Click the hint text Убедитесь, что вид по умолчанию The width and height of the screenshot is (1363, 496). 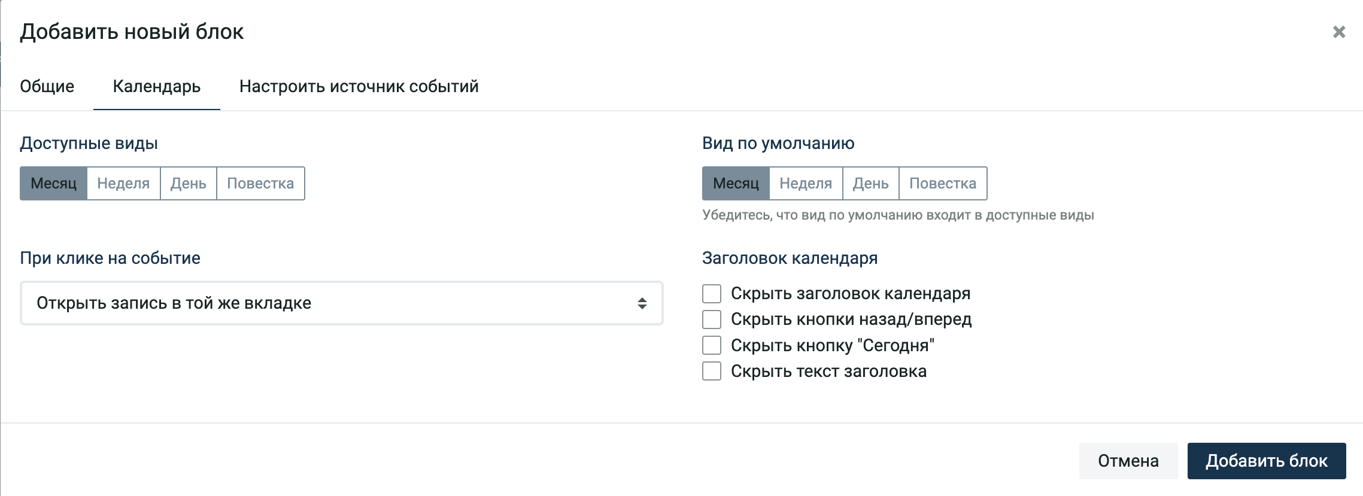898,215
